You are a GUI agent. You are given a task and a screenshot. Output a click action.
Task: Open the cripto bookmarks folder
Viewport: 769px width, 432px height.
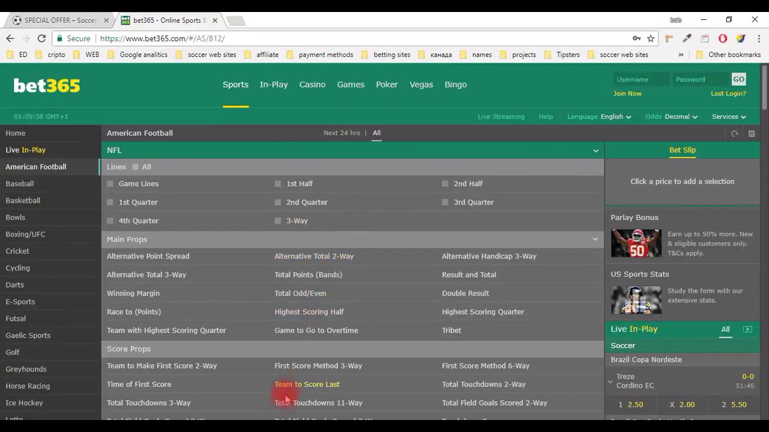50,55
